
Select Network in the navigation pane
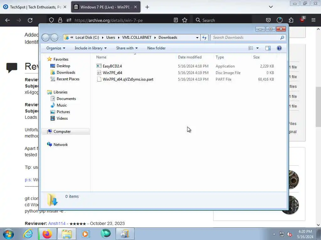[x=61, y=144]
